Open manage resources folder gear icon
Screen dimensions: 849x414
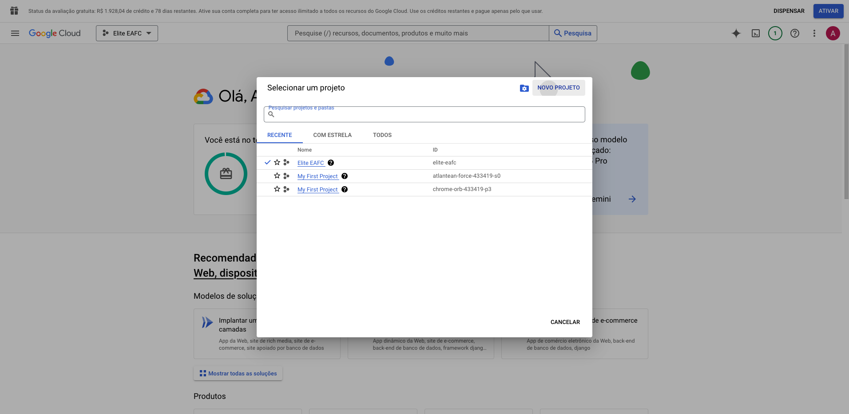[x=524, y=88]
